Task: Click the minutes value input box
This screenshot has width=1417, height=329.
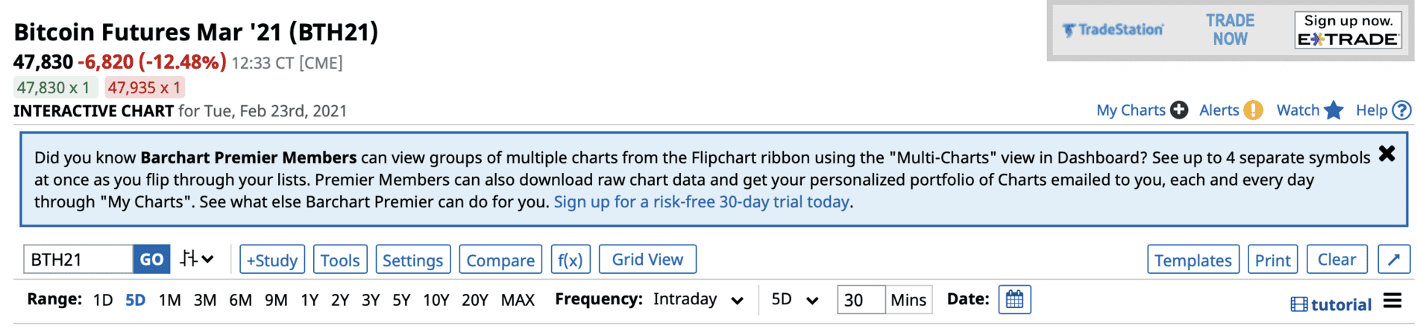Action: (861, 300)
